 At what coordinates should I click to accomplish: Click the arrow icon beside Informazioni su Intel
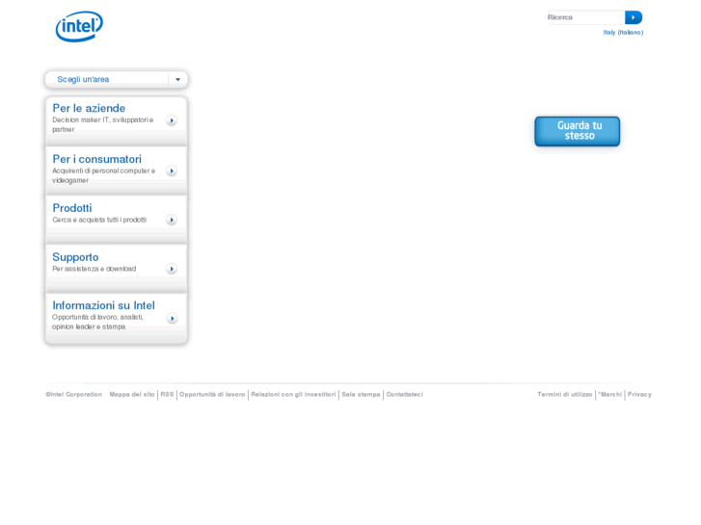173,318
